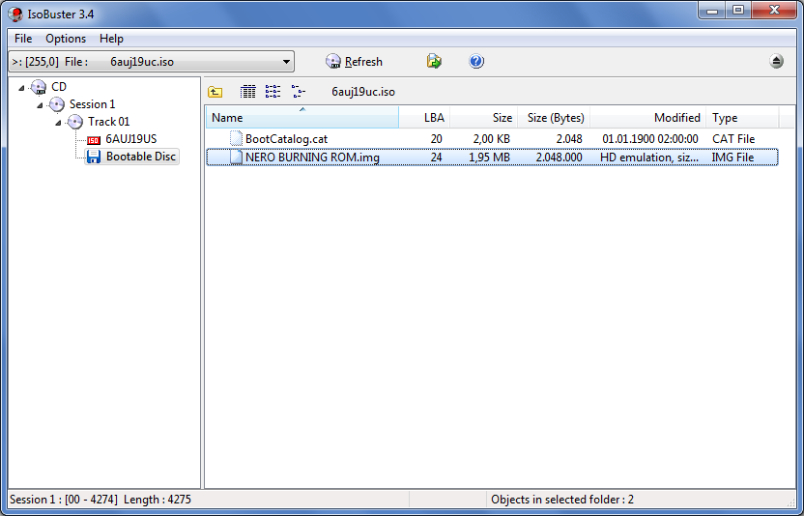Select the Bootable Disc tree item

pyautogui.click(x=141, y=157)
